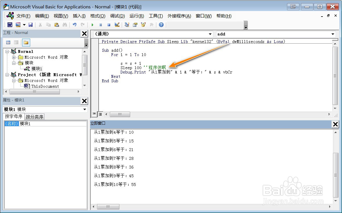Collapse the 模块 folder node

pos(14,63)
